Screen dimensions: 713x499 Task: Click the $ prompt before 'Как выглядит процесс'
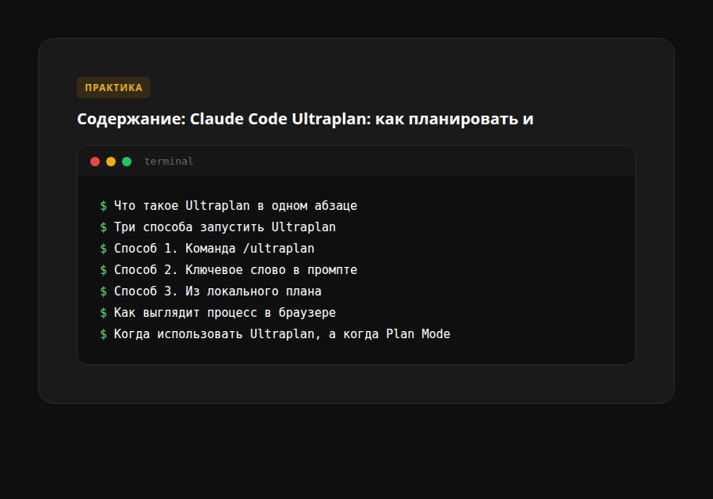[x=103, y=312]
